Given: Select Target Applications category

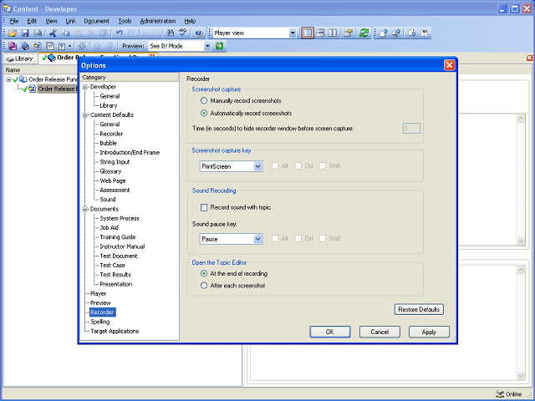Looking at the screenshot, I should (115, 331).
